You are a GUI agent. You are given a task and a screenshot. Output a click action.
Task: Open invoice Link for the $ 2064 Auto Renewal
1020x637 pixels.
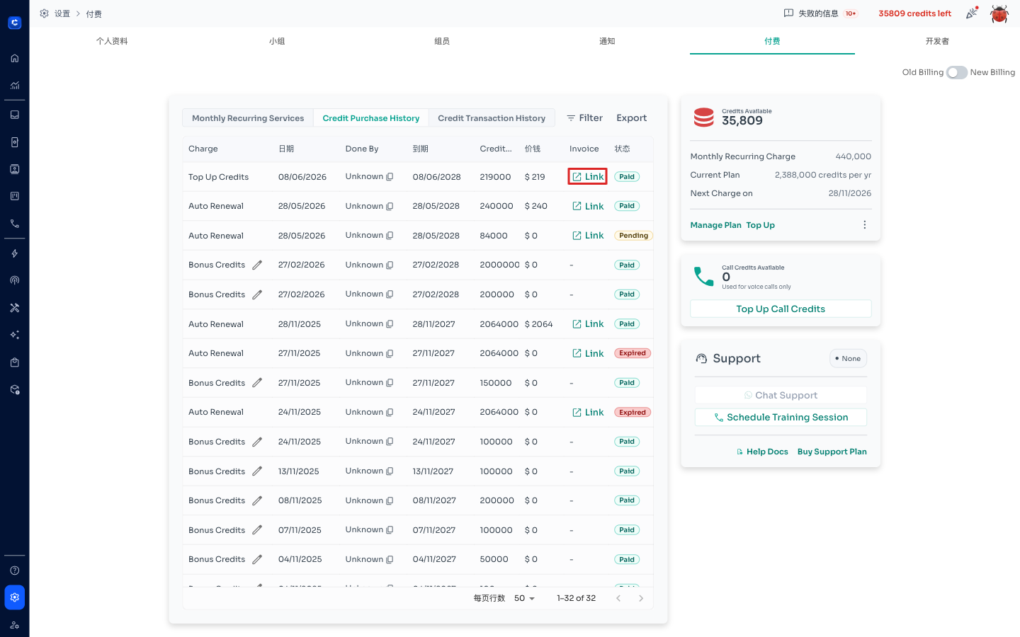(588, 324)
